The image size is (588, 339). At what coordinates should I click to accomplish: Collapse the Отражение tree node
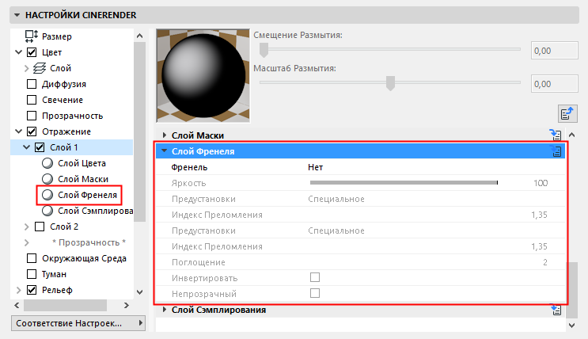click(x=18, y=131)
